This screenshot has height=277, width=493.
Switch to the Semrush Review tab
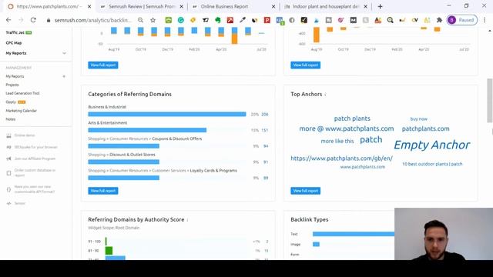point(142,6)
